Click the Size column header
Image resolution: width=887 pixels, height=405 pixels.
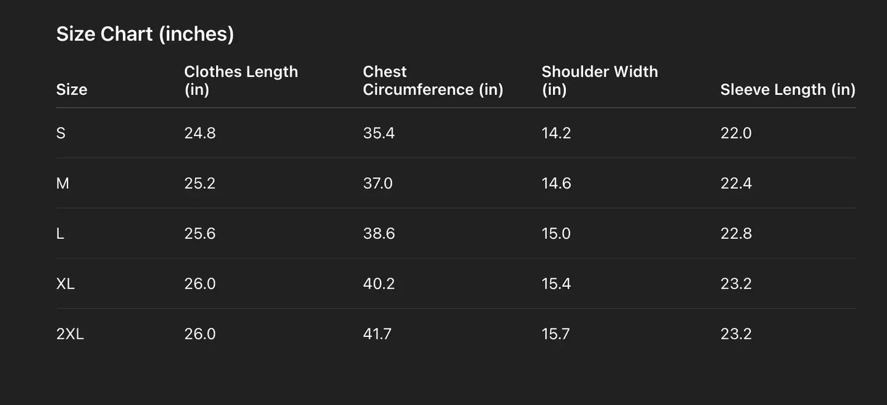pyautogui.click(x=72, y=89)
